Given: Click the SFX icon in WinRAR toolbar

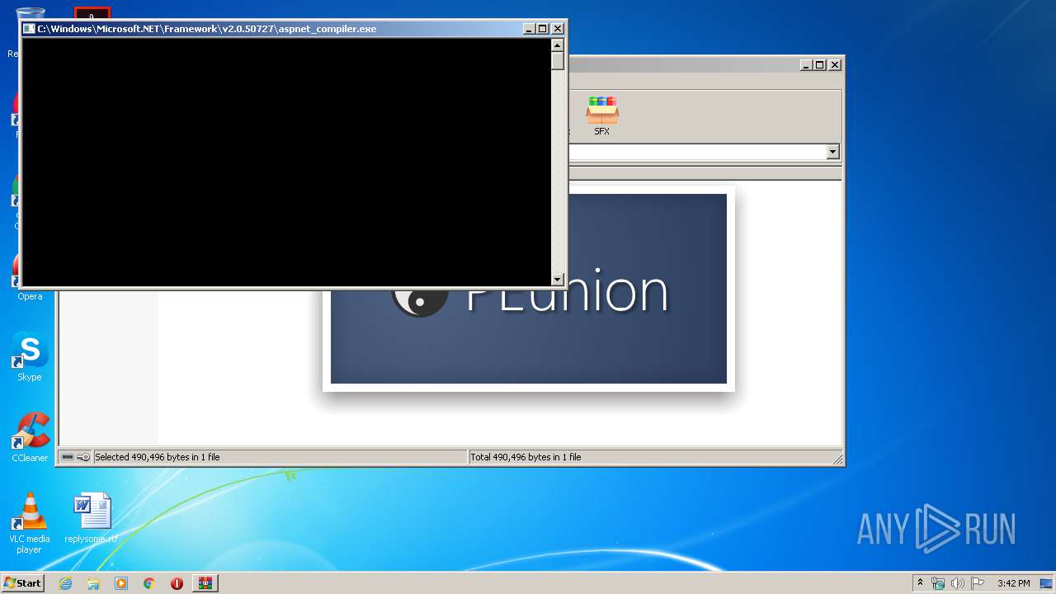Looking at the screenshot, I should click(x=602, y=115).
